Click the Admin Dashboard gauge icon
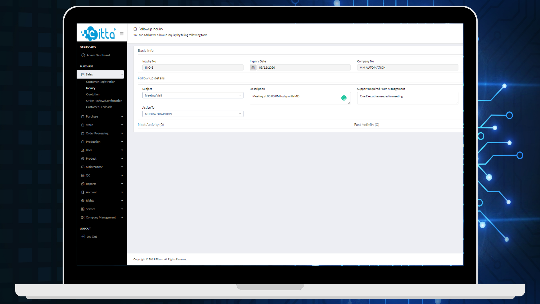540x304 pixels. tap(83, 55)
